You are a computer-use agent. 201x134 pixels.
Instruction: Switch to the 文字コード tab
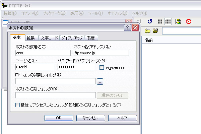(x=49, y=38)
